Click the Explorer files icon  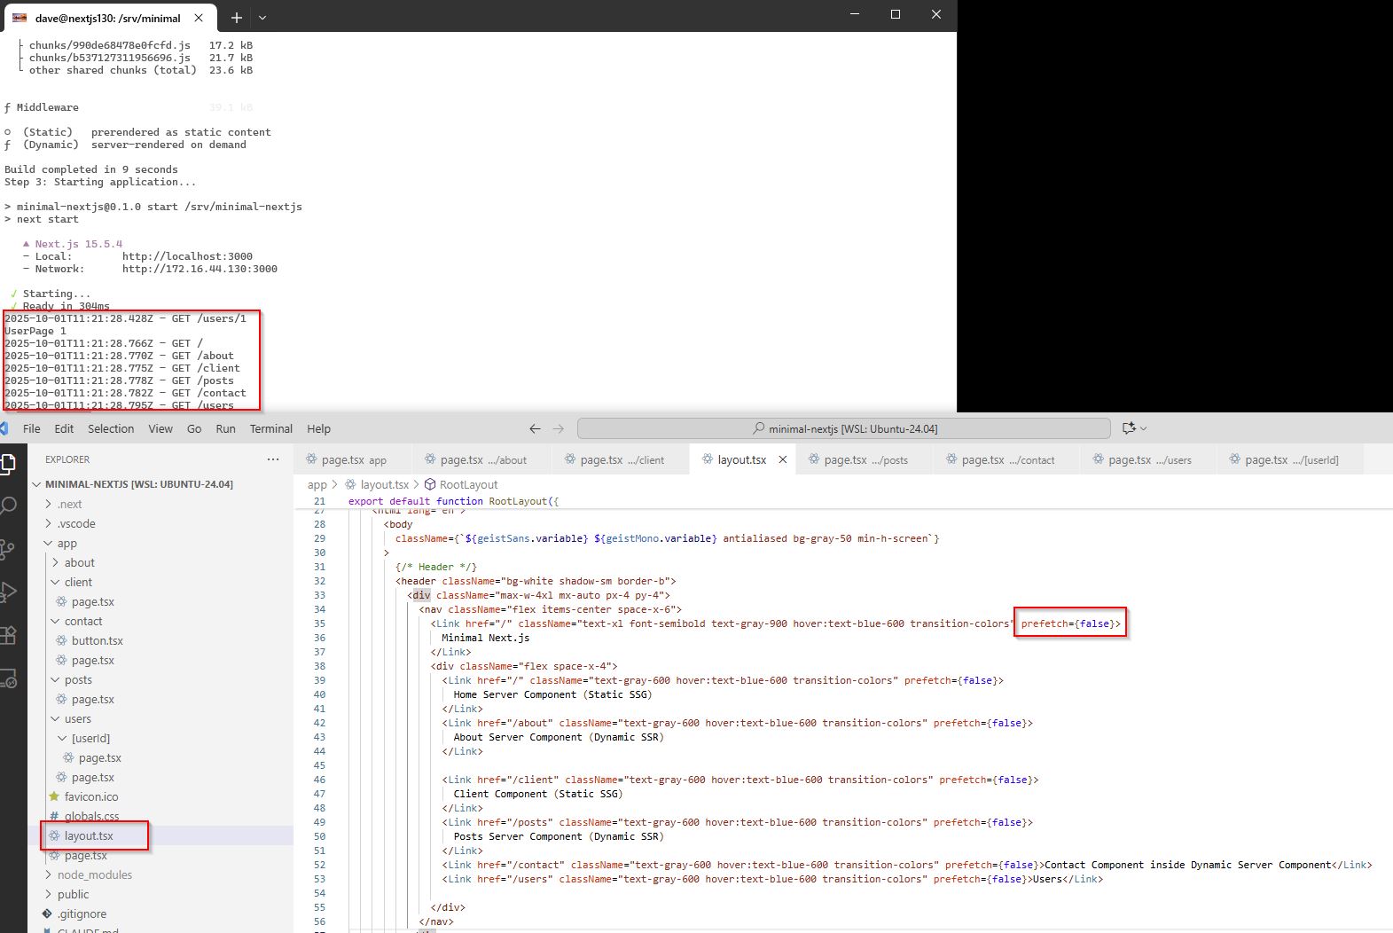[x=8, y=463]
